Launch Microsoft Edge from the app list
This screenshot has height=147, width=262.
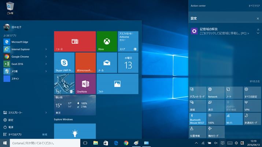(22, 42)
